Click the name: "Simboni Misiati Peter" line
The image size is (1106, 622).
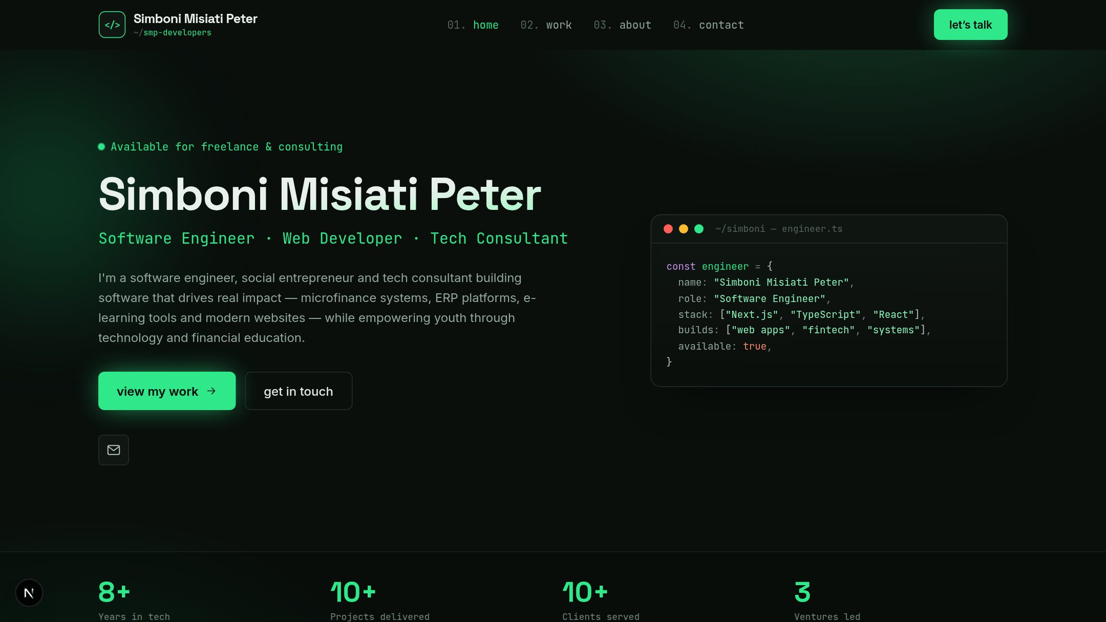tap(766, 283)
